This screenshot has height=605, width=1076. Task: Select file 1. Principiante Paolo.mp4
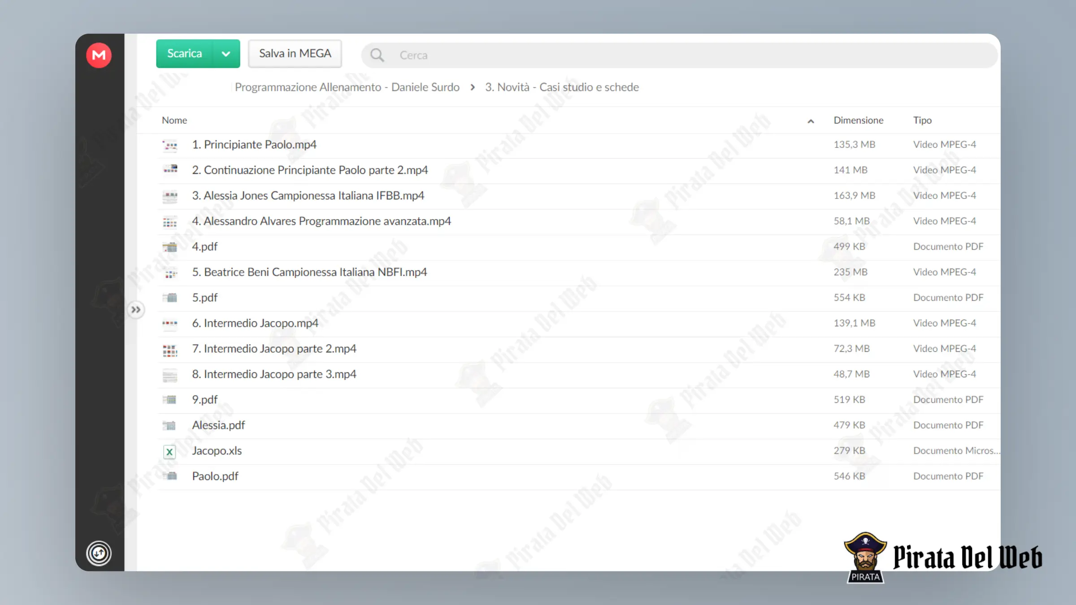click(x=254, y=145)
